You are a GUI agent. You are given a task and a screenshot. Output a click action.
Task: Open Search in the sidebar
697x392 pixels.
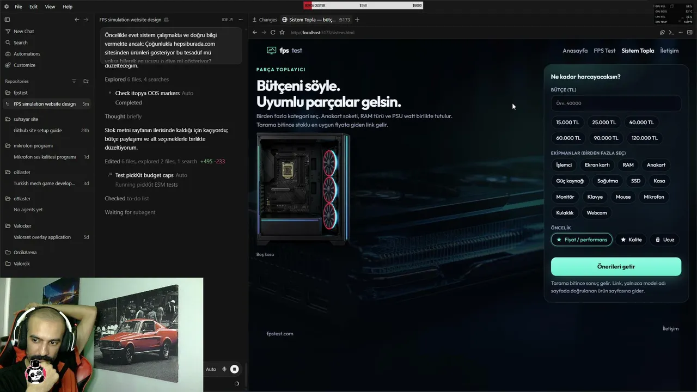[20, 42]
